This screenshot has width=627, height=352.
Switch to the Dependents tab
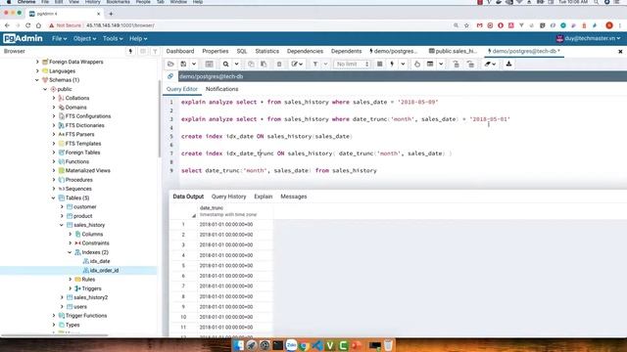pyautogui.click(x=346, y=51)
